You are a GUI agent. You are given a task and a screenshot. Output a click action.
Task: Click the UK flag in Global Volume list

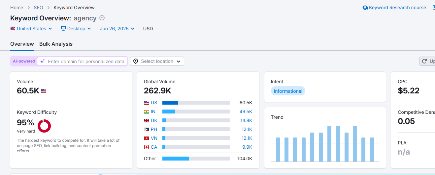pyautogui.click(x=147, y=120)
